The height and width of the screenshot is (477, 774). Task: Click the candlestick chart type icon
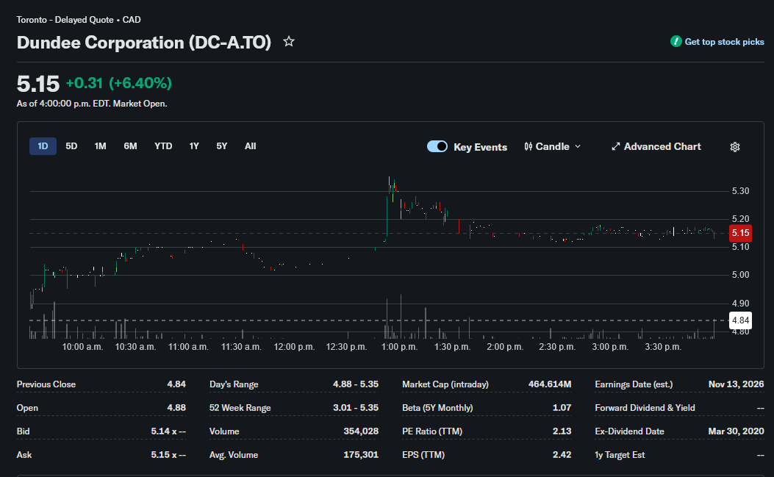coord(528,147)
